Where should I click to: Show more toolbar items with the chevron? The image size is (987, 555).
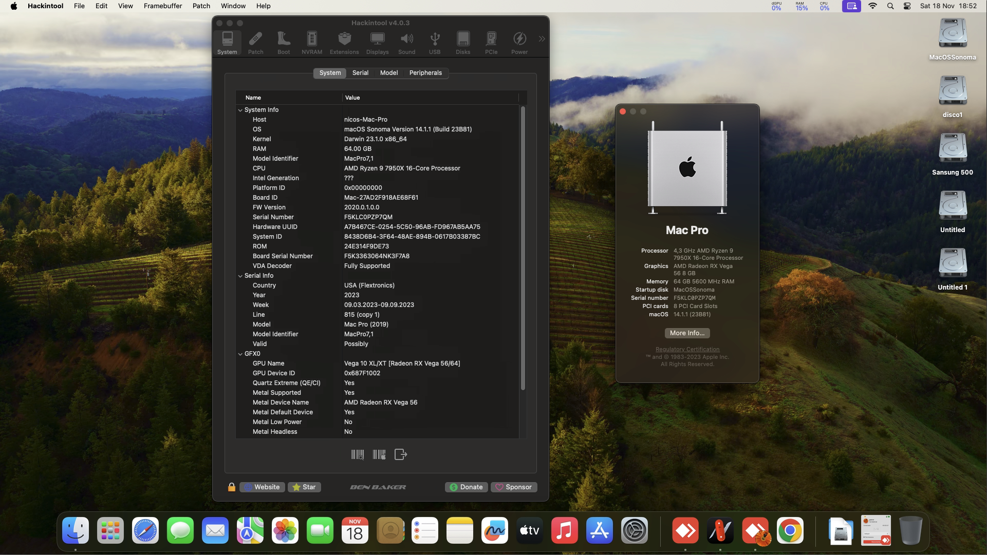point(542,39)
